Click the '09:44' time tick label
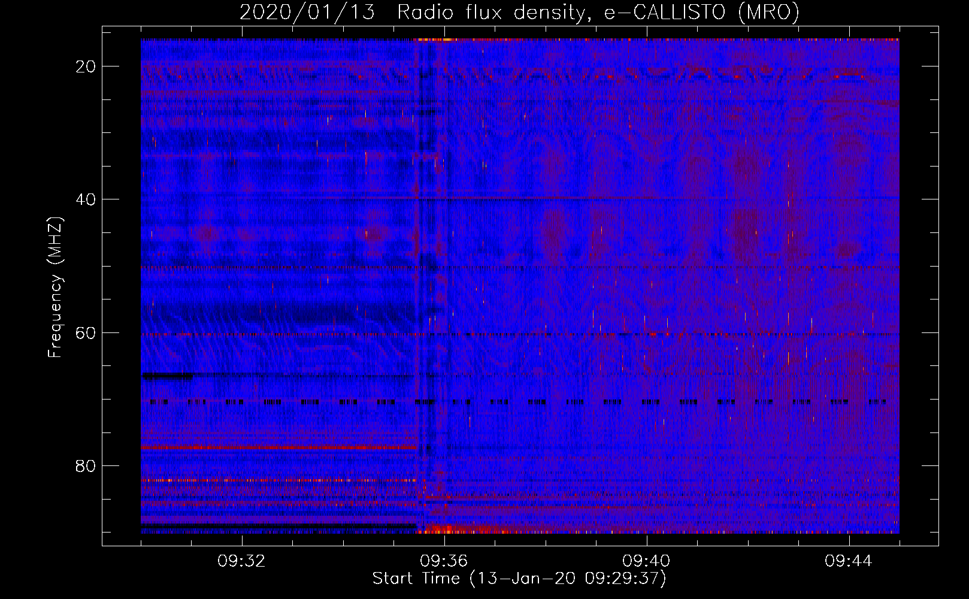 click(849, 561)
